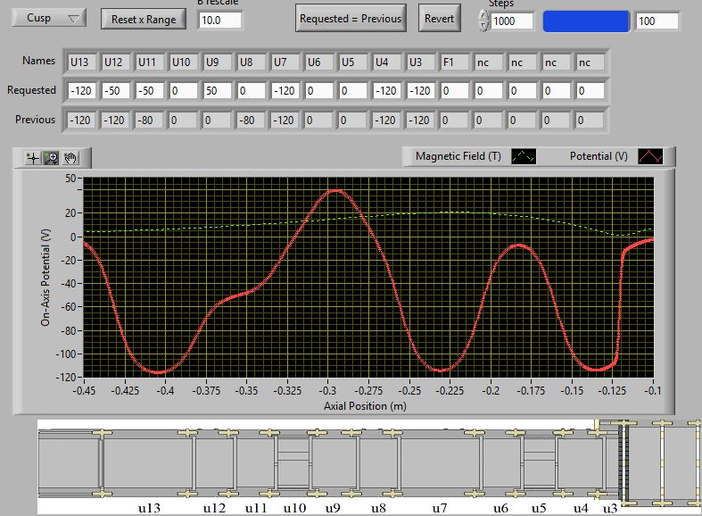The width and height of the screenshot is (702, 516).
Task: Click the U7 name field
Action: tap(285, 62)
